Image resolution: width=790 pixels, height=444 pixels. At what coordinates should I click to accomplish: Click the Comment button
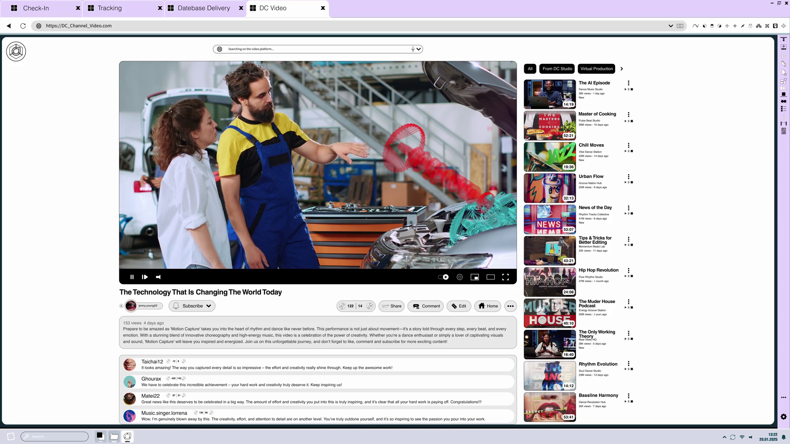click(x=425, y=306)
